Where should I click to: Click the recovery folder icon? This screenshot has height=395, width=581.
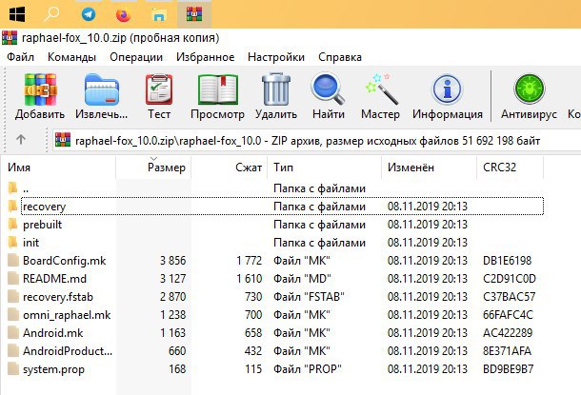[12, 206]
